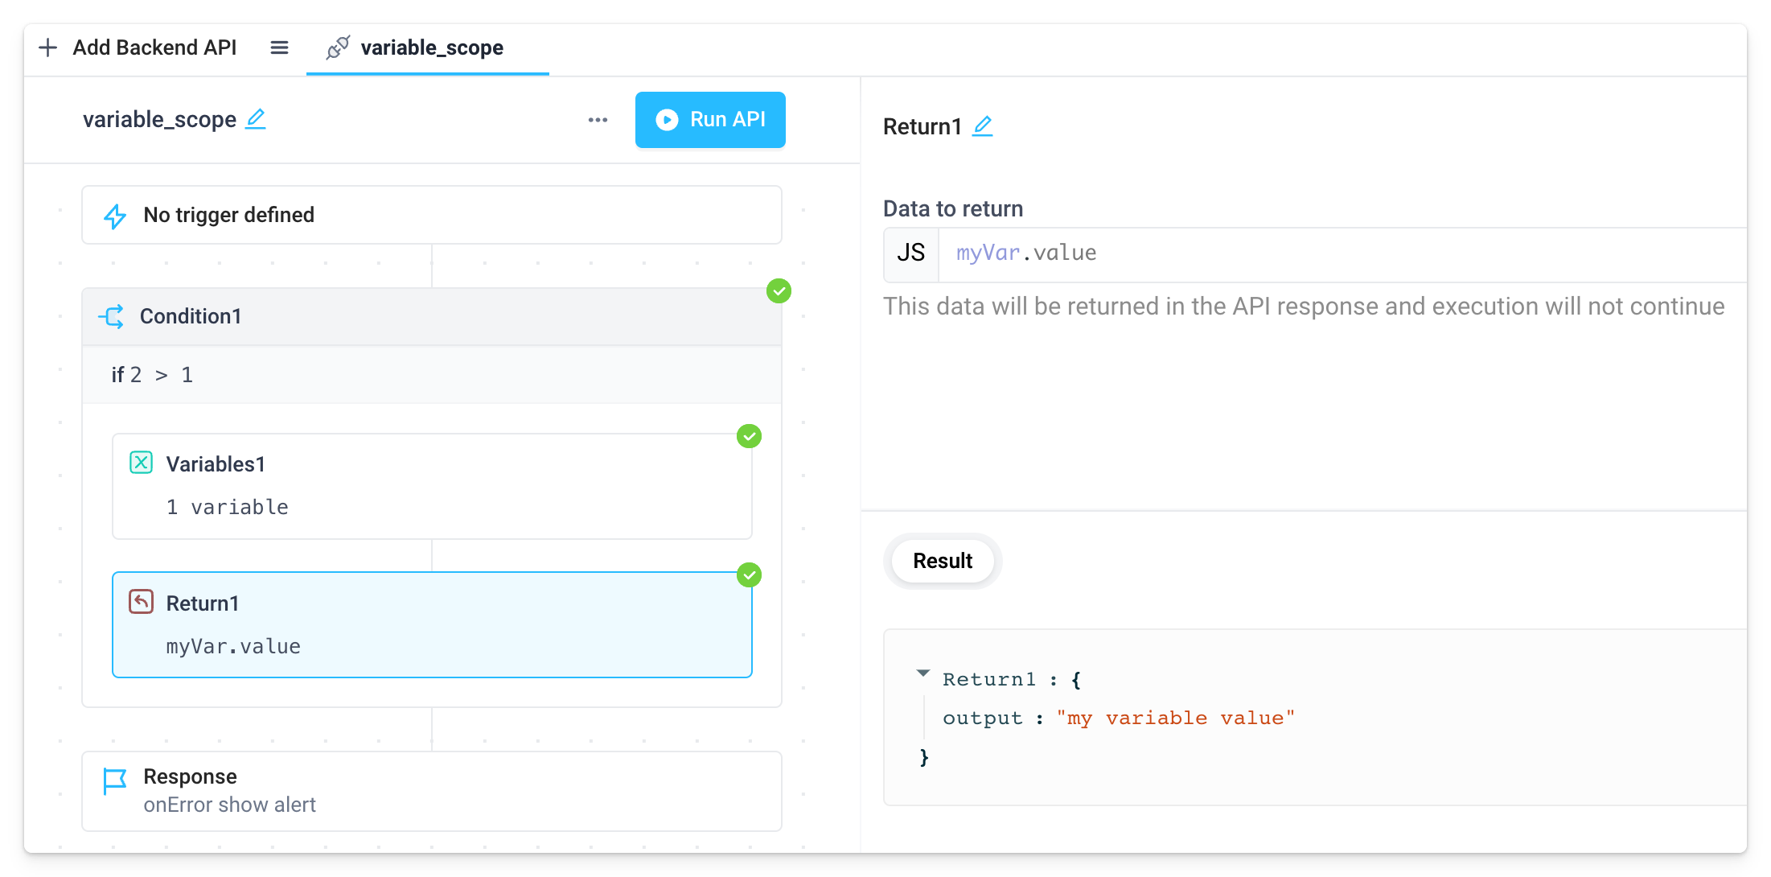1771x877 pixels.
Task: Open the three-dot options menu
Action: pyautogui.click(x=598, y=119)
